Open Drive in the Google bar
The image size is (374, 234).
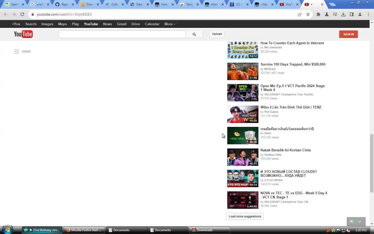pyautogui.click(x=136, y=24)
